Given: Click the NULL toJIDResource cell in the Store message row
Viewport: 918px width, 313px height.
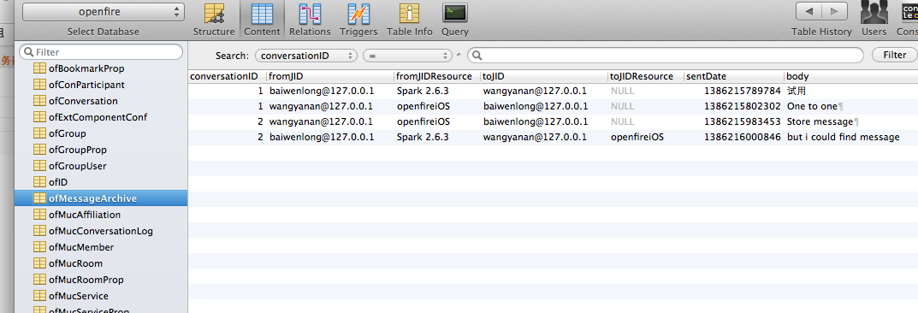Looking at the screenshot, I should 622,121.
